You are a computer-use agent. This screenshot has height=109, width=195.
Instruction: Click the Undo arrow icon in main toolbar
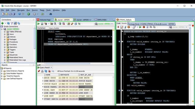pos(19,14)
